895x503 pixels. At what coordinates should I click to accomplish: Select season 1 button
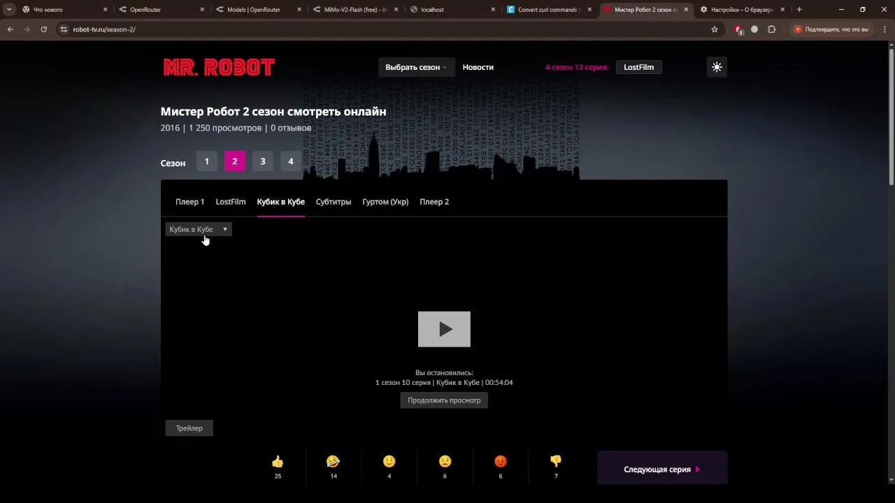click(206, 161)
